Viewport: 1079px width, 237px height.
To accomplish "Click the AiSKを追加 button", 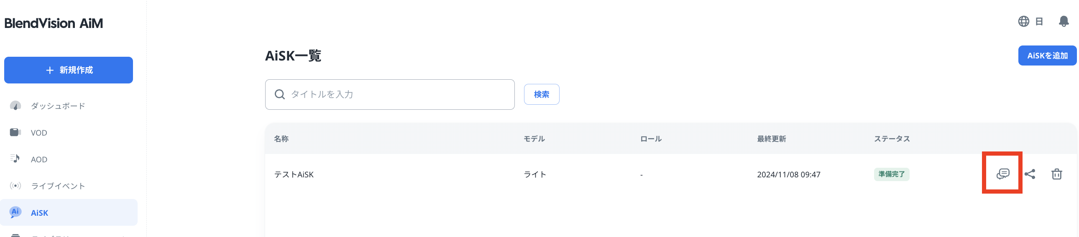I will (1047, 55).
